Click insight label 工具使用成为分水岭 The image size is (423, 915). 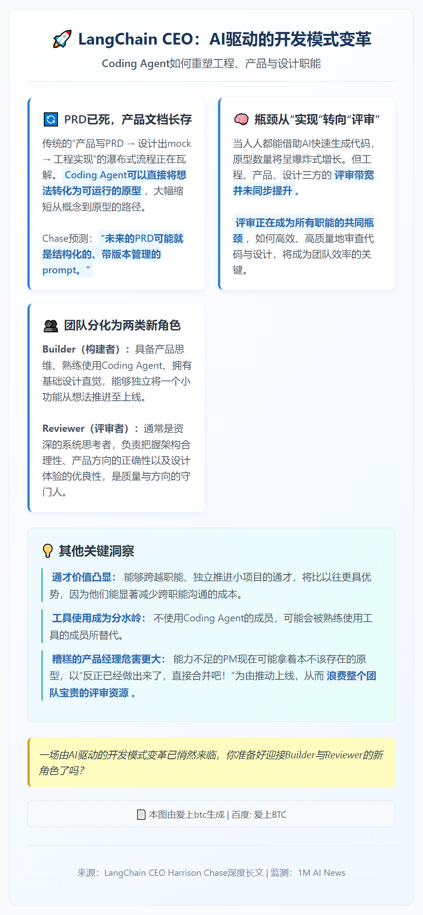tap(98, 618)
